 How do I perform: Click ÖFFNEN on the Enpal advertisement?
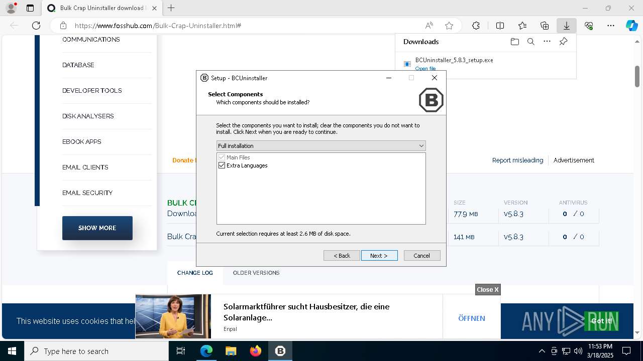coord(472,318)
